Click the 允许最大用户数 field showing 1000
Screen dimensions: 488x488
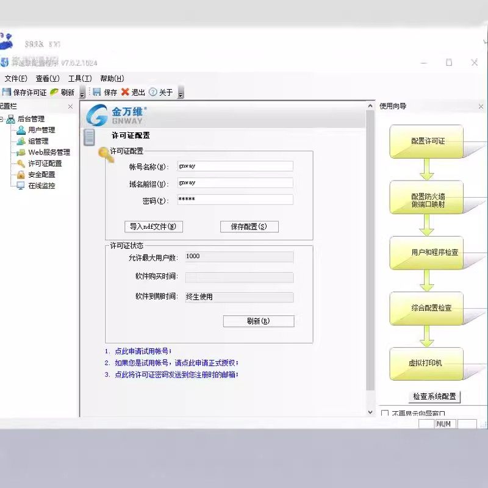pos(239,257)
